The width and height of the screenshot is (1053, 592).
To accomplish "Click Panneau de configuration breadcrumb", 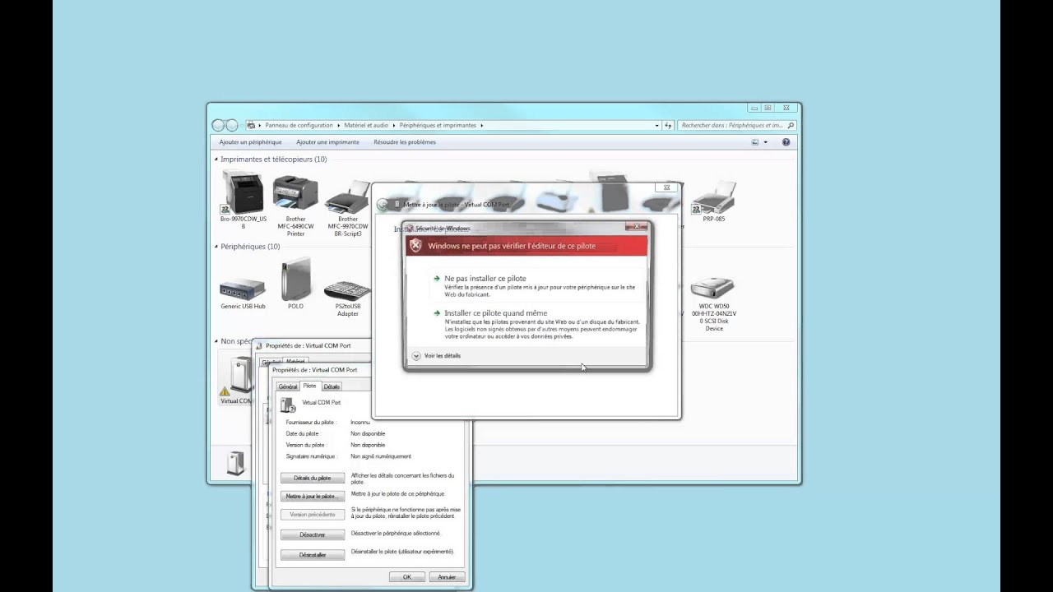I will coord(299,126).
